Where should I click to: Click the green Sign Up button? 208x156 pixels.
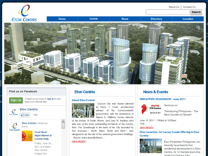(x=16, y=100)
